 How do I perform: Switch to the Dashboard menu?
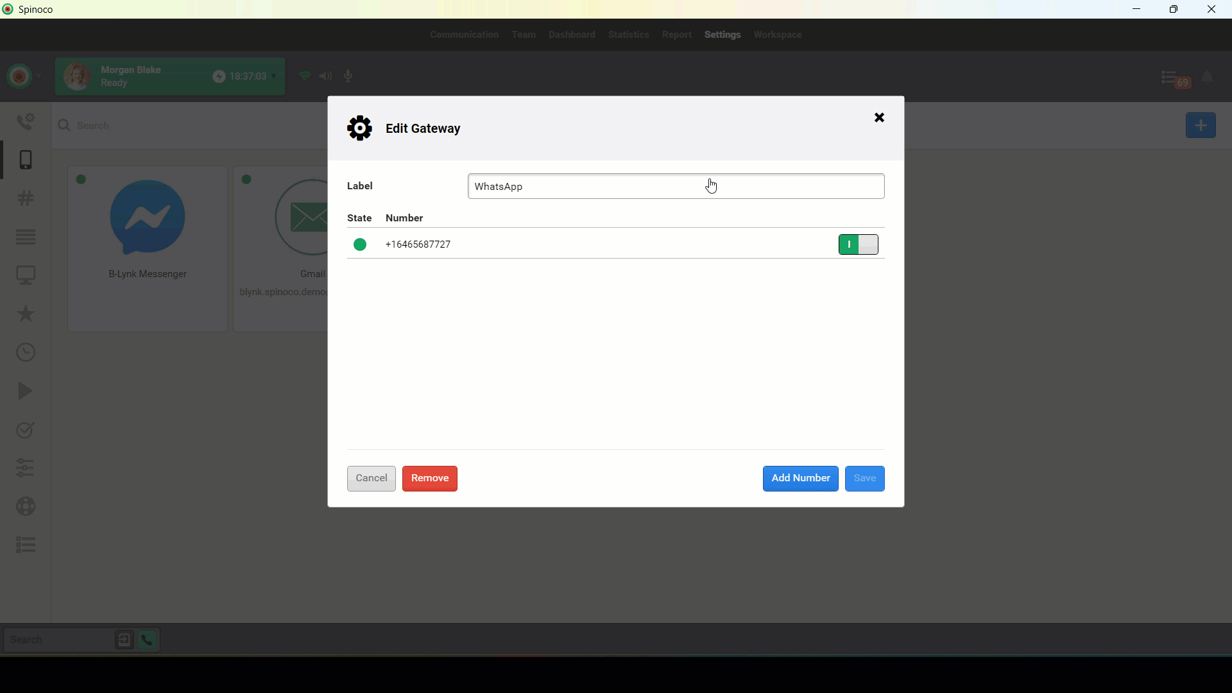tap(571, 35)
